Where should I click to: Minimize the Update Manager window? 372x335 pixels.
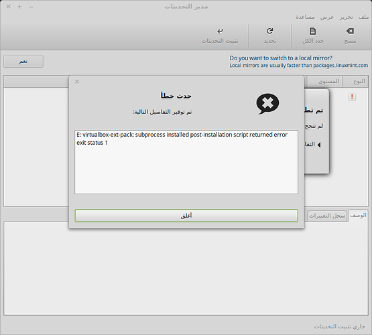pyautogui.click(x=31, y=7)
